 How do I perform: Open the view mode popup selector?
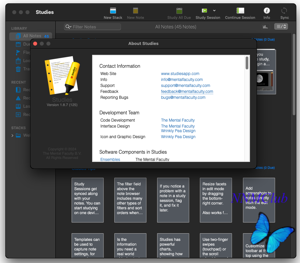[x=281, y=27]
